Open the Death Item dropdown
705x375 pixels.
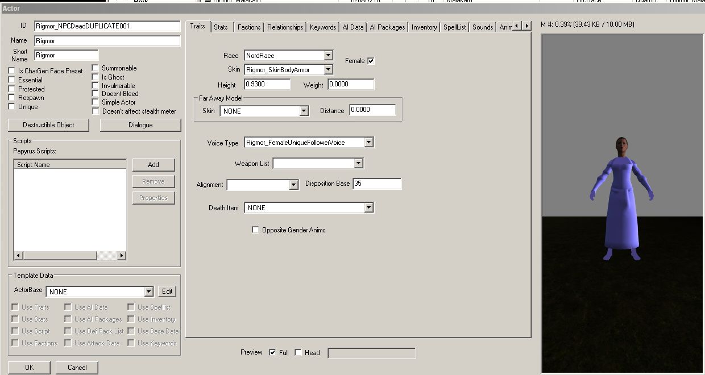[368, 208]
